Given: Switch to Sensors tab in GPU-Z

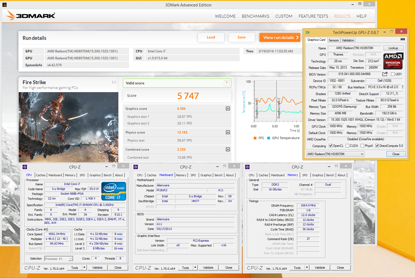Looking at the screenshot, I should pos(333,40).
